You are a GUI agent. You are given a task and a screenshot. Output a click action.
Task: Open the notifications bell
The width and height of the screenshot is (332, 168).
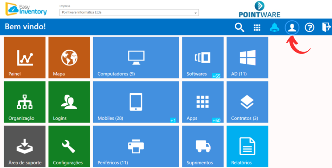[x=274, y=28]
